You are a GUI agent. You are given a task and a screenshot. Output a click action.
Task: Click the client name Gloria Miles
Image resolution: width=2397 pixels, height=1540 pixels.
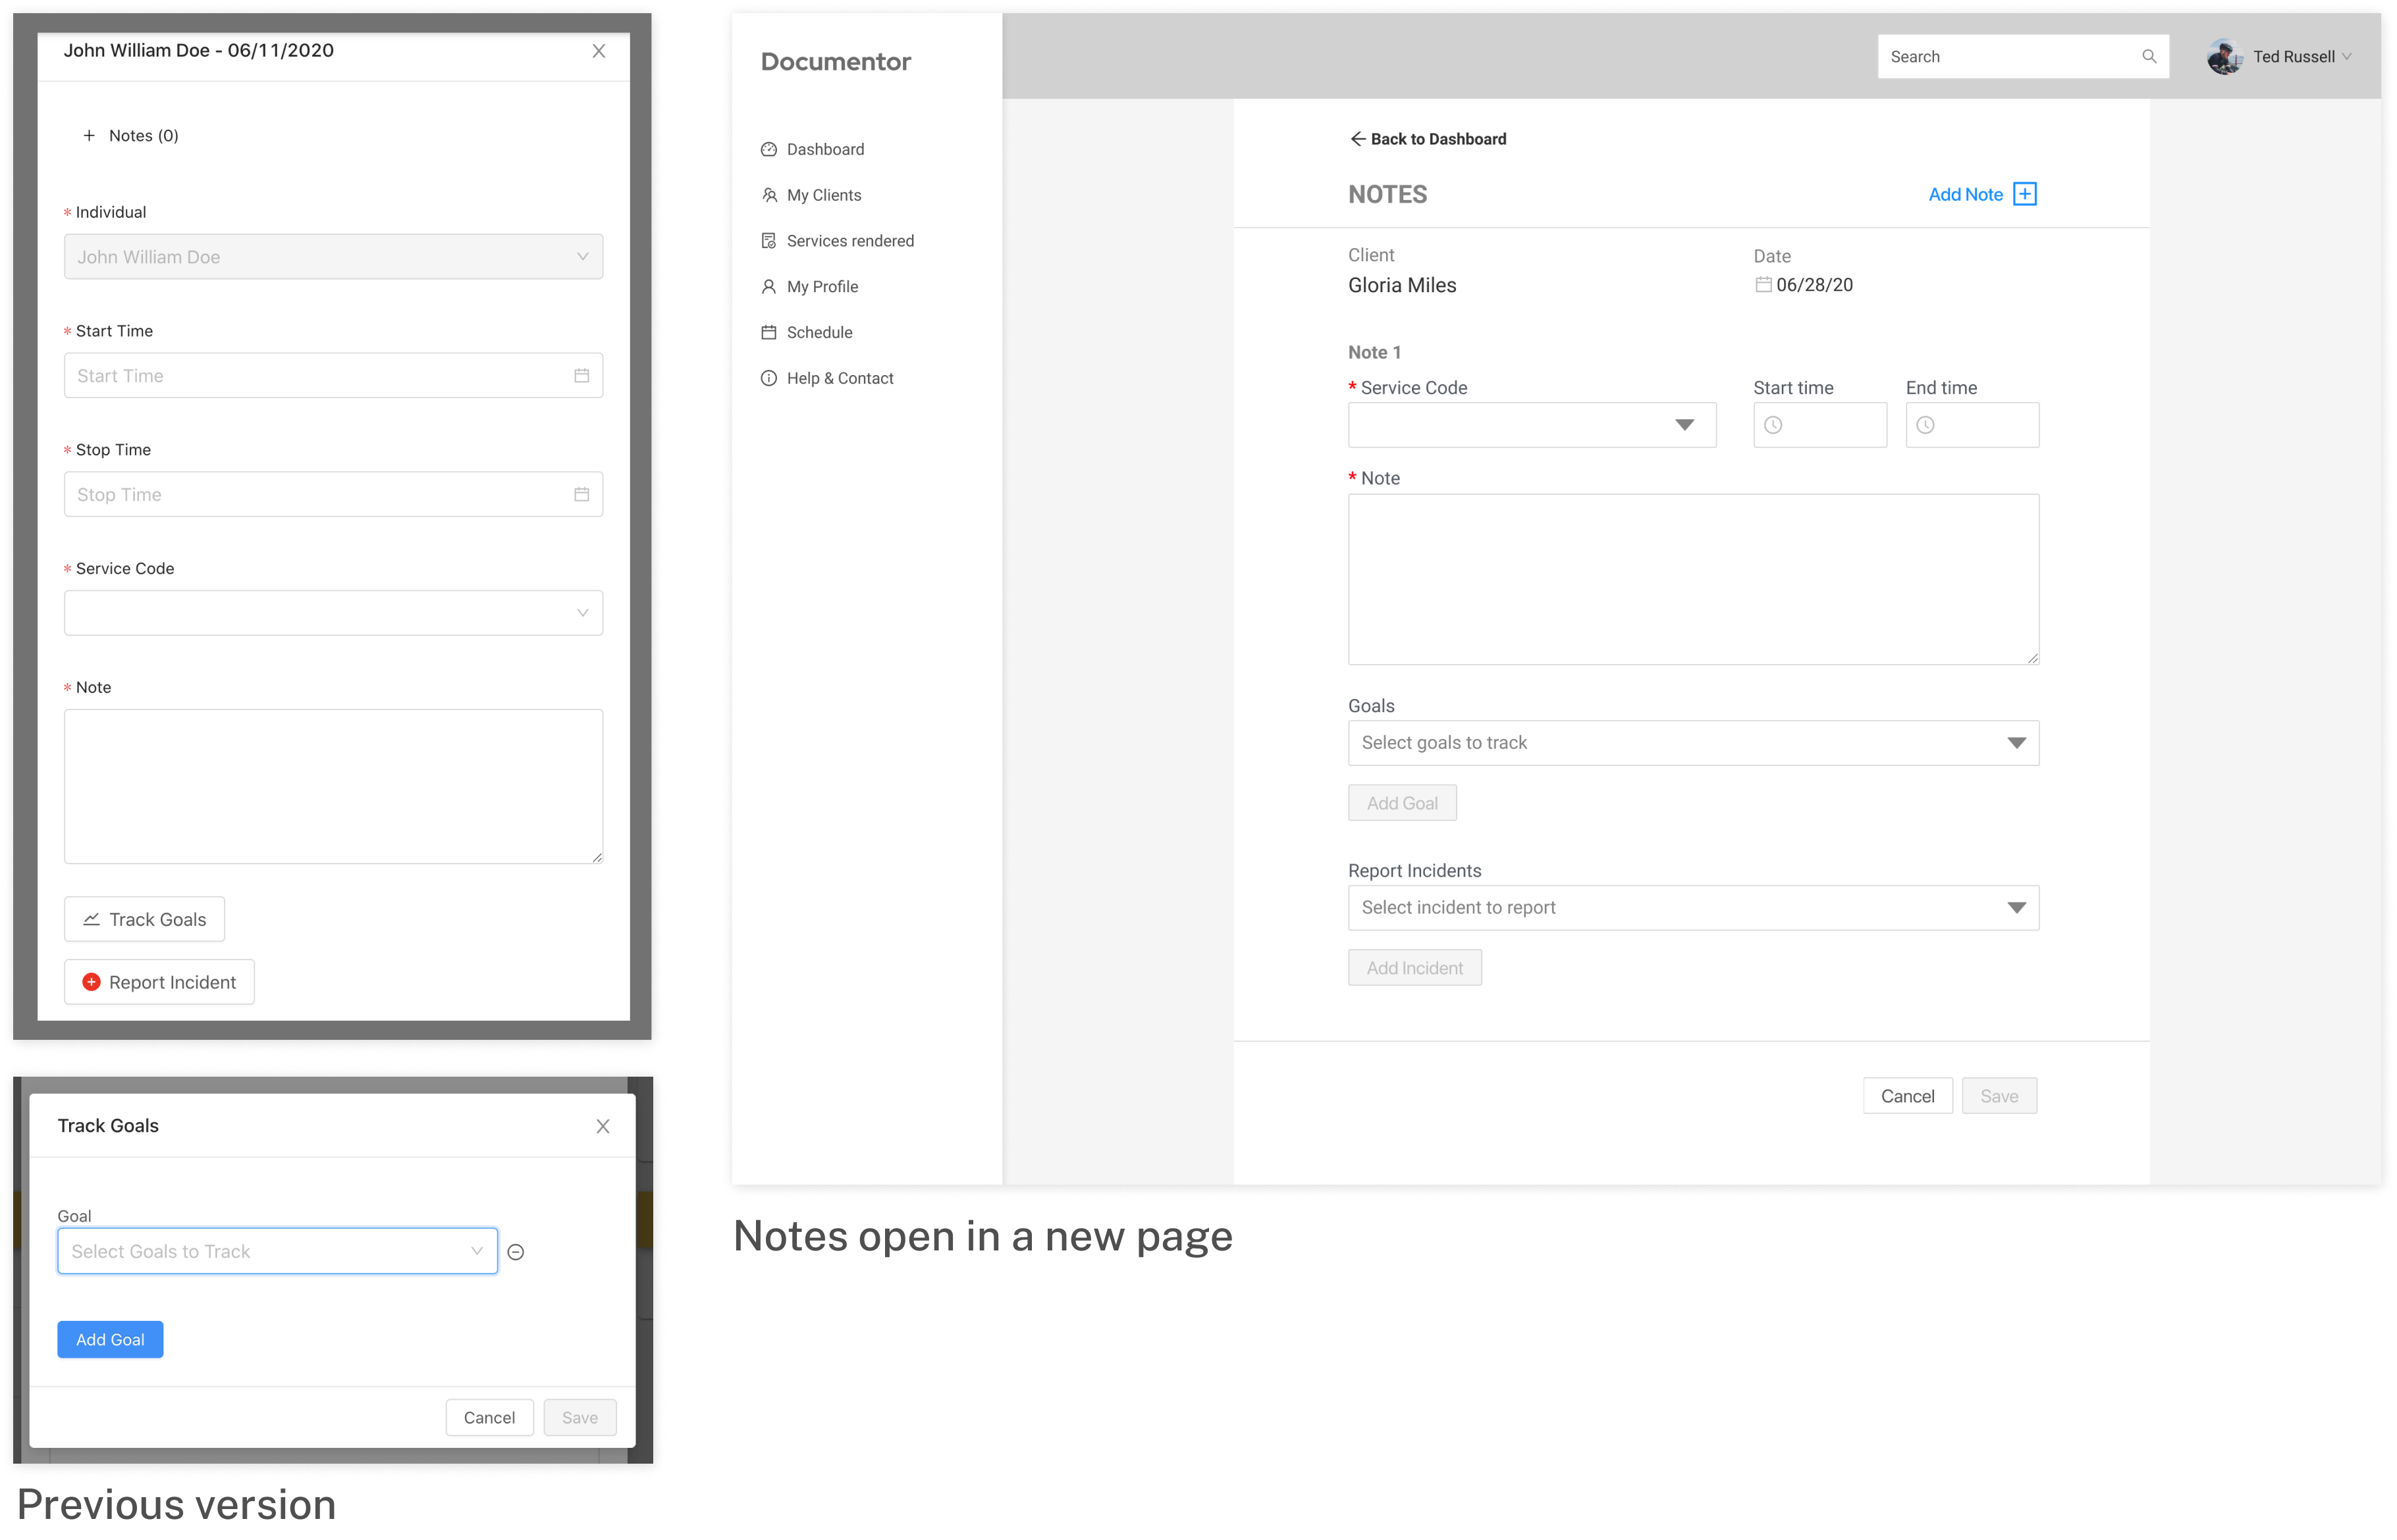[x=1401, y=286]
